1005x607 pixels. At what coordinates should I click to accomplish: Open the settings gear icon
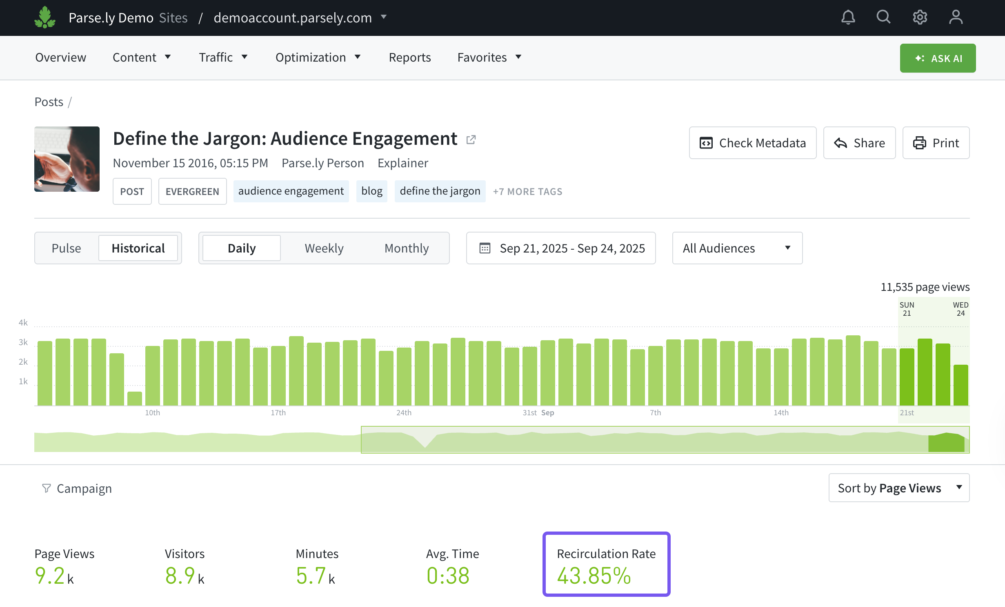pos(920,18)
